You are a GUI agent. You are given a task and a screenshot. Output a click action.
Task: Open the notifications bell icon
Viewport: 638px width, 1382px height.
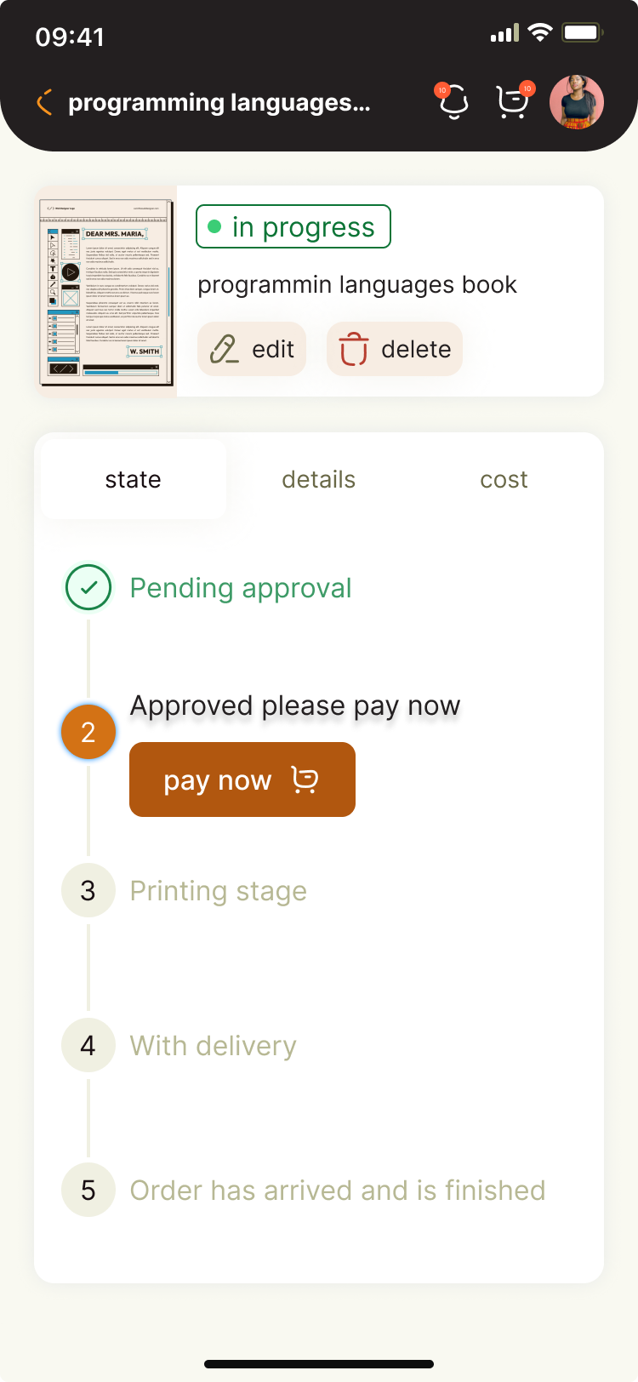453,102
